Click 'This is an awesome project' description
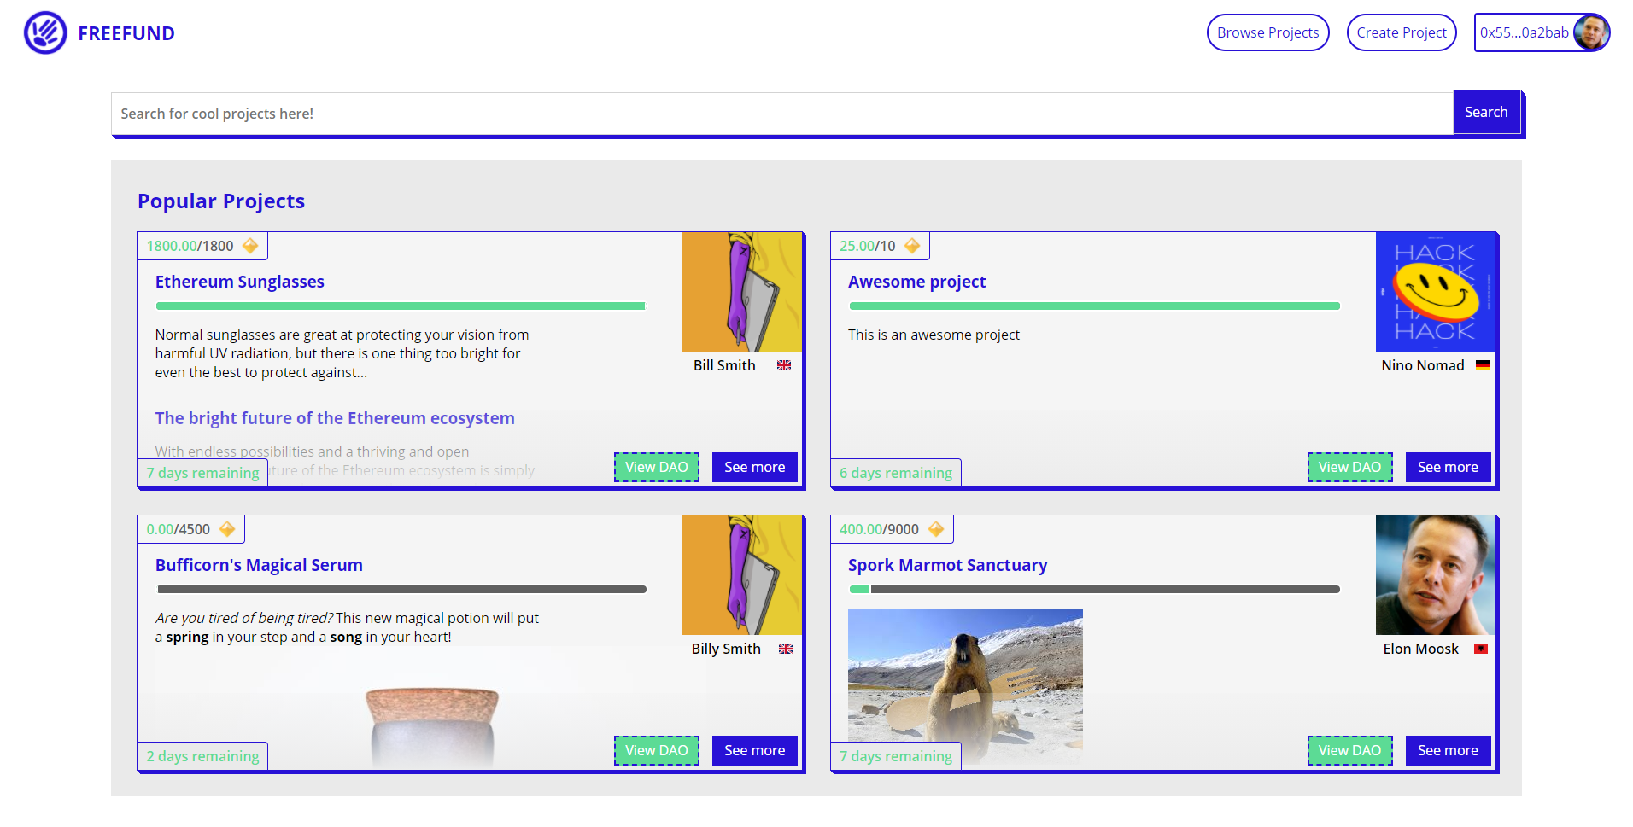1633x827 pixels. (934, 335)
